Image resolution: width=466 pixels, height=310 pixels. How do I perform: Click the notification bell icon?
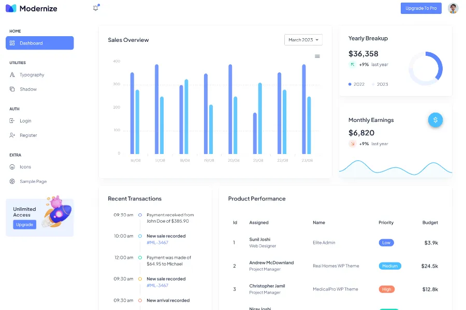(x=95, y=8)
